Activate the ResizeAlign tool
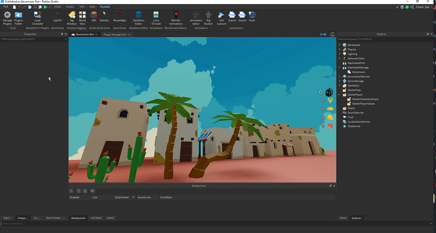Image resolution: width=436 pixels, height=233 pixels. [x=120, y=17]
